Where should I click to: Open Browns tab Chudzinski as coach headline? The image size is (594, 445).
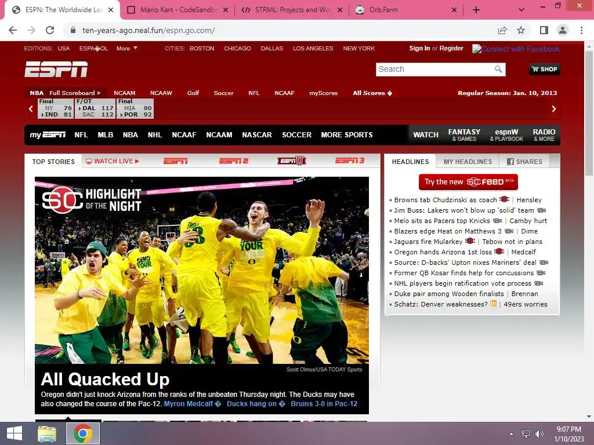pyautogui.click(x=445, y=200)
